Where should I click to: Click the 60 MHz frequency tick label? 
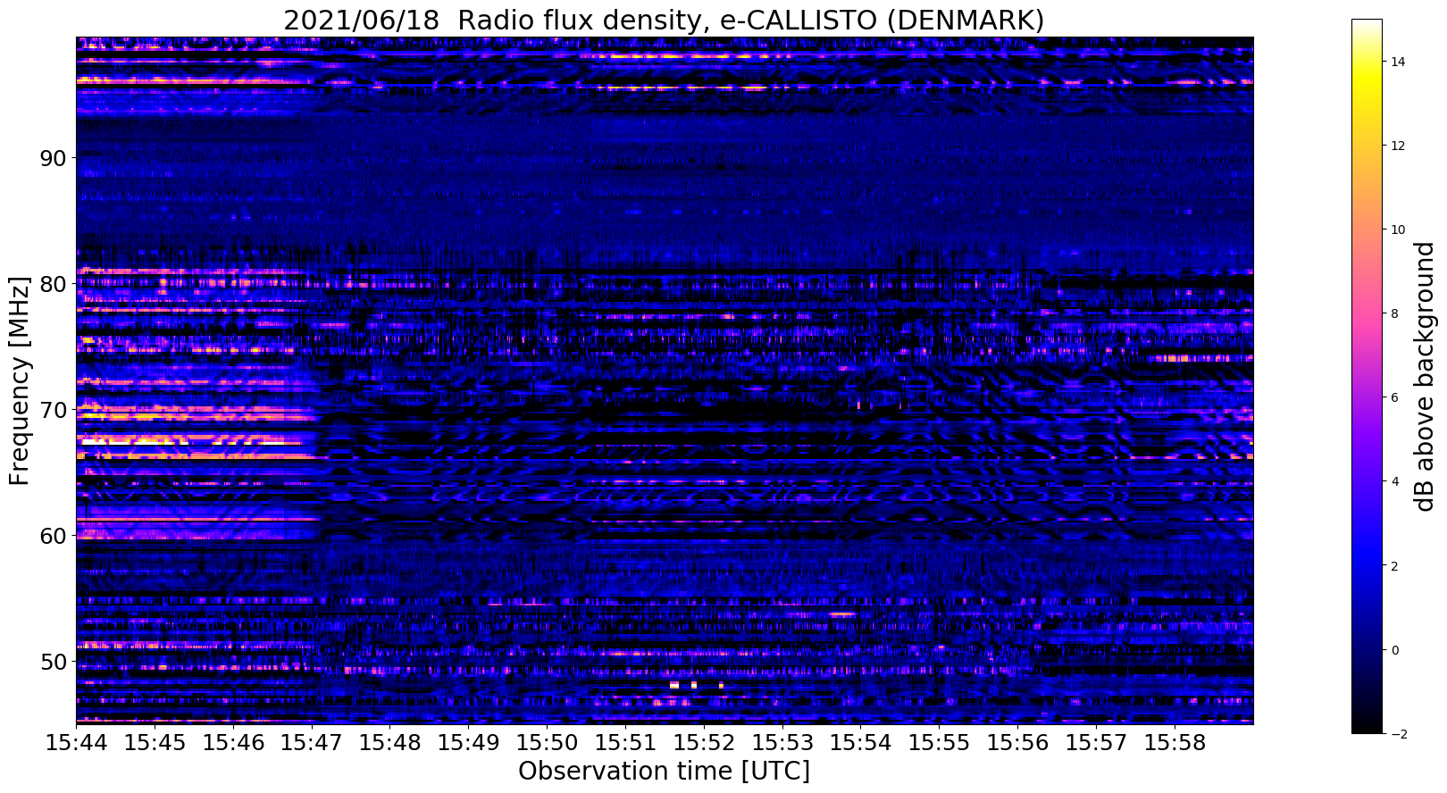click(53, 536)
